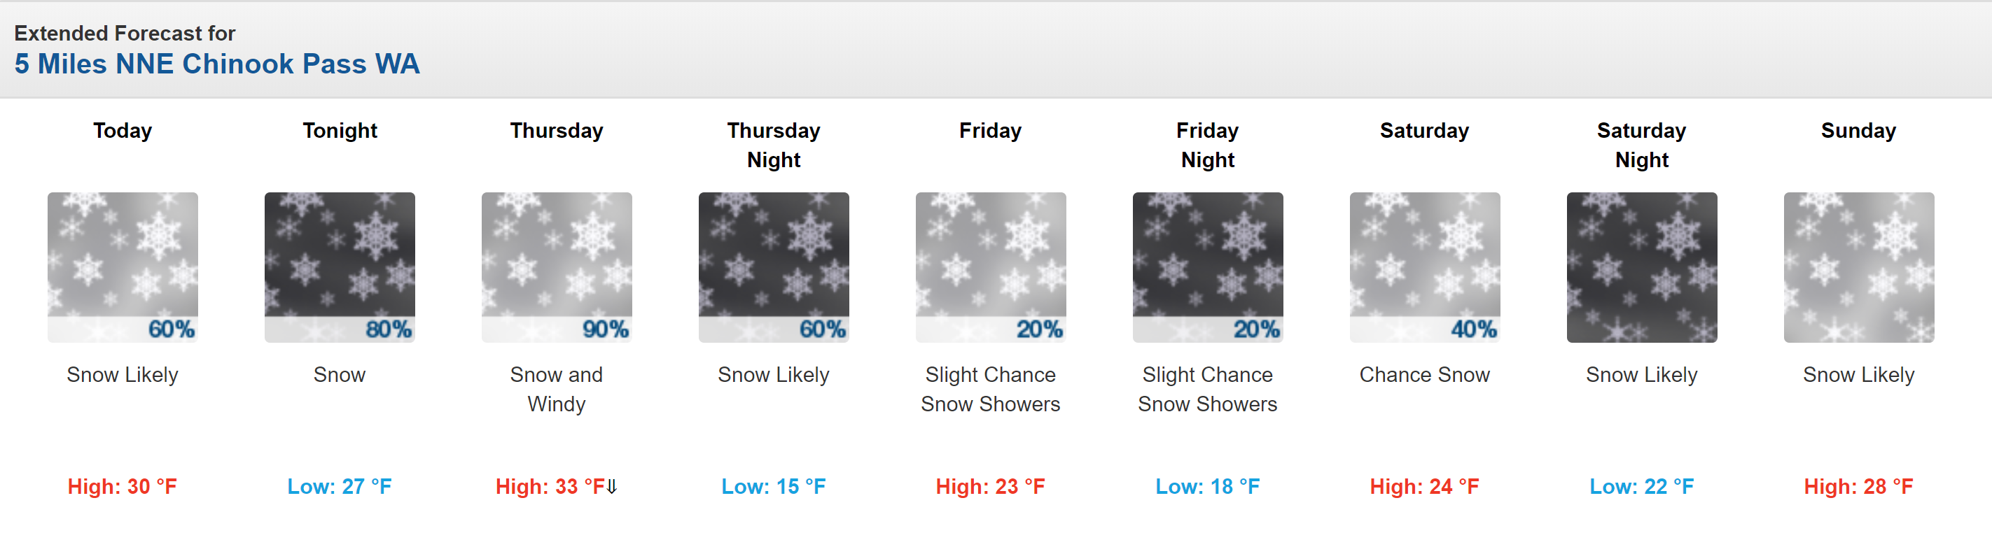
Task: Click the High: 30 °F temperature text
Action: coord(122,487)
